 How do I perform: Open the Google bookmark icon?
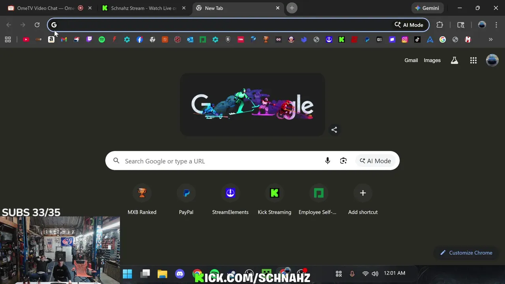pos(443,39)
